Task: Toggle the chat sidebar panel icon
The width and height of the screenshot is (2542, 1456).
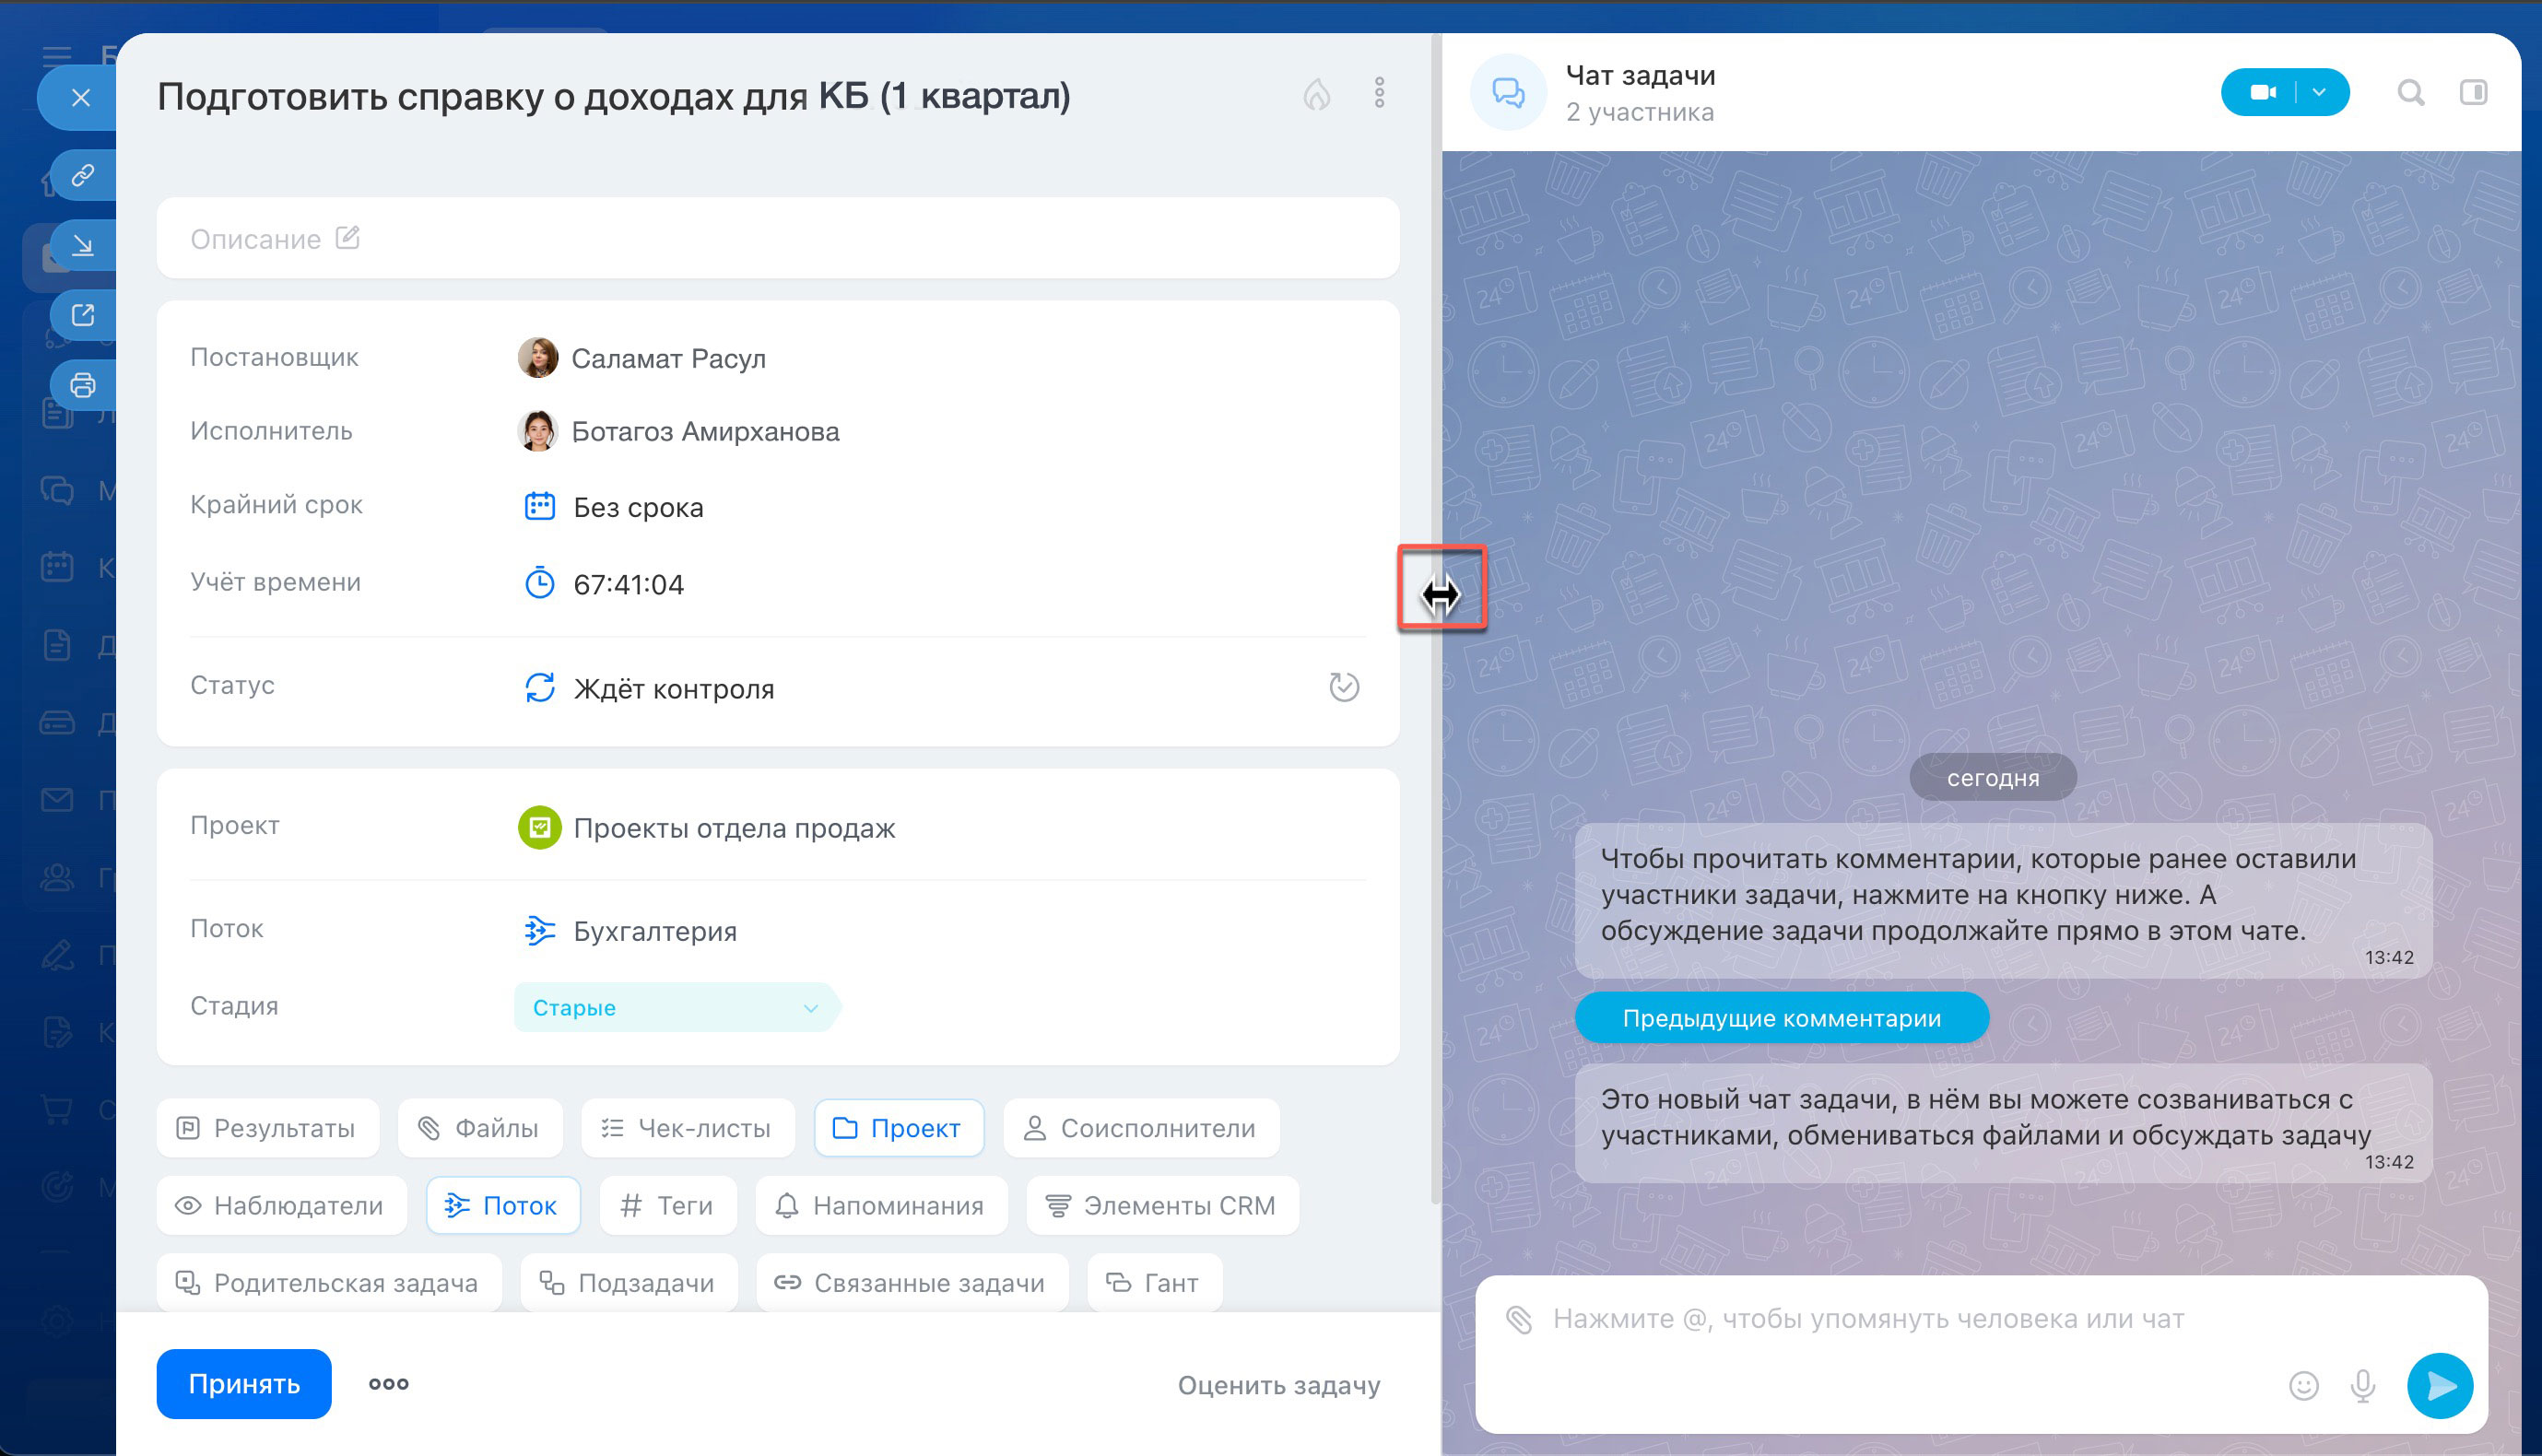Action: click(2473, 93)
